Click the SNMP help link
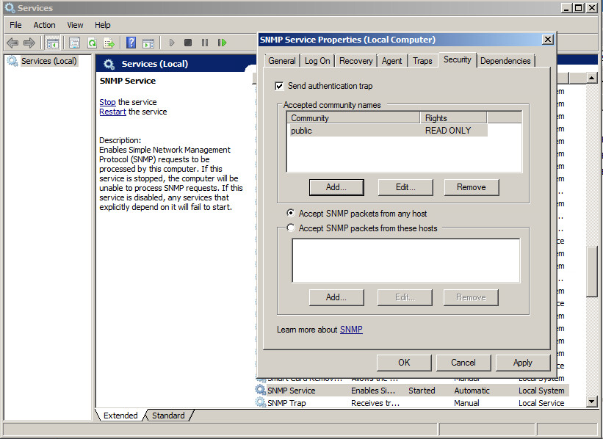Screen dimensions: 603x439 click(x=351, y=330)
